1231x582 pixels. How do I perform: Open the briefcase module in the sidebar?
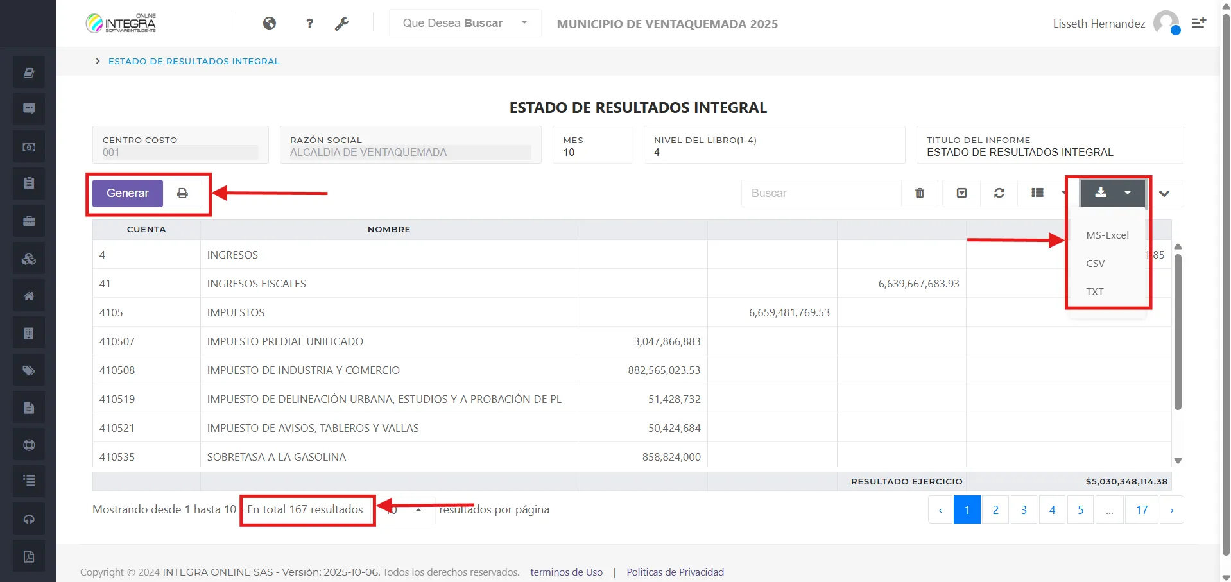coord(28,221)
